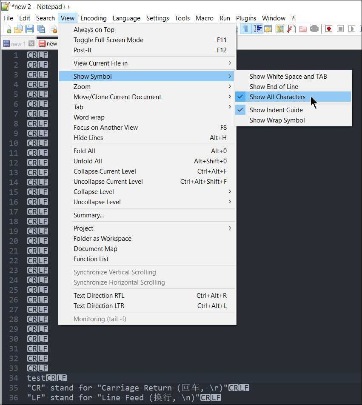Choose Function List menu entry

tap(147, 259)
